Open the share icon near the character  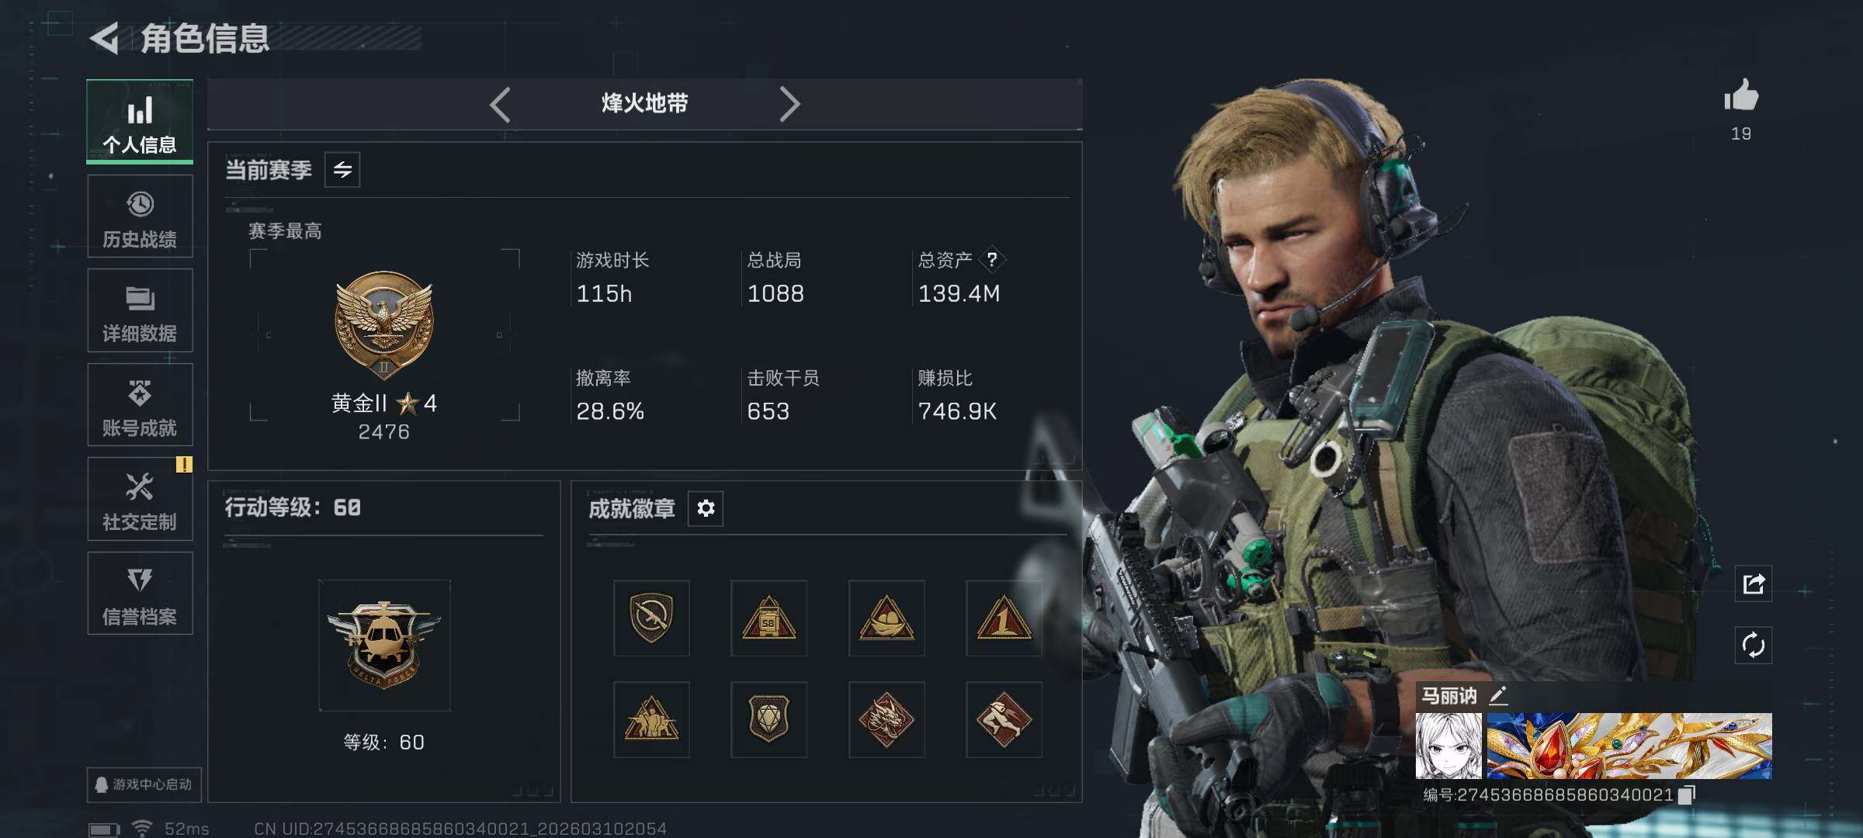click(1754, 583)
